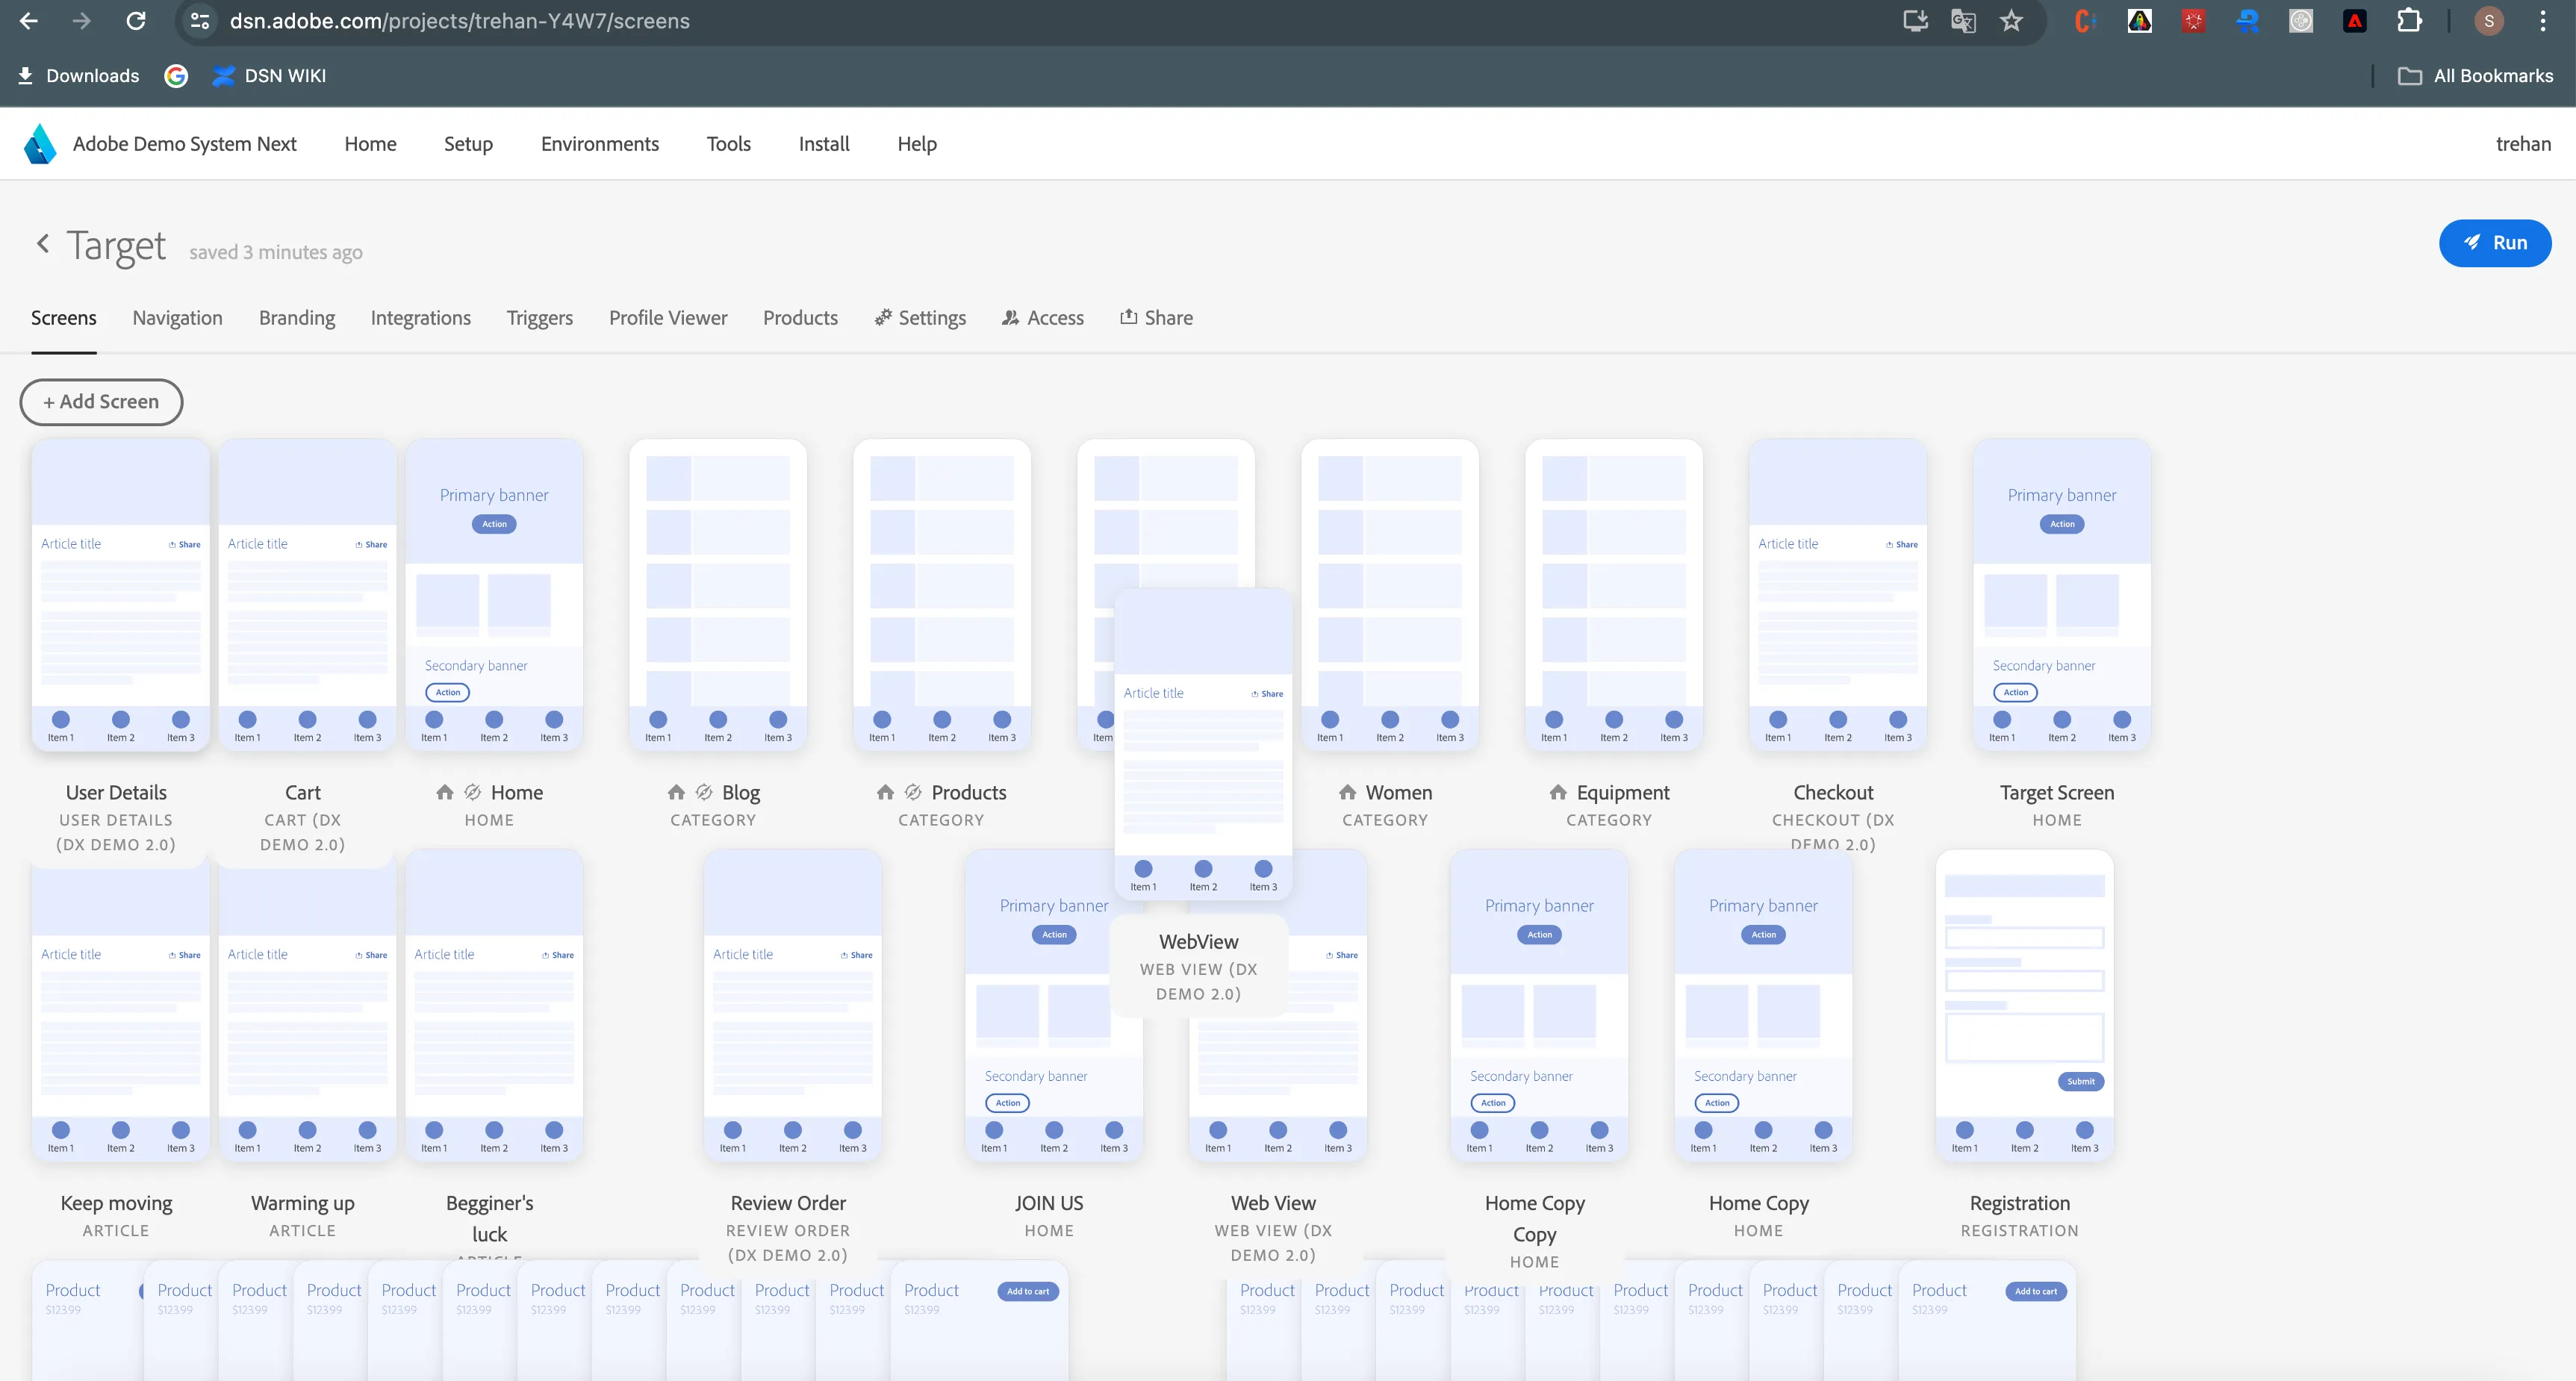The height and width of the screenshot is (1381, 2576).
Task: Click the install app icon in address bar
Action: (x=1915, y=21)
